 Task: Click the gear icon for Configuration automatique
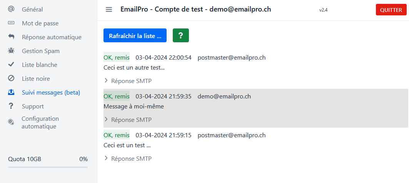click(x=11, y=122)
